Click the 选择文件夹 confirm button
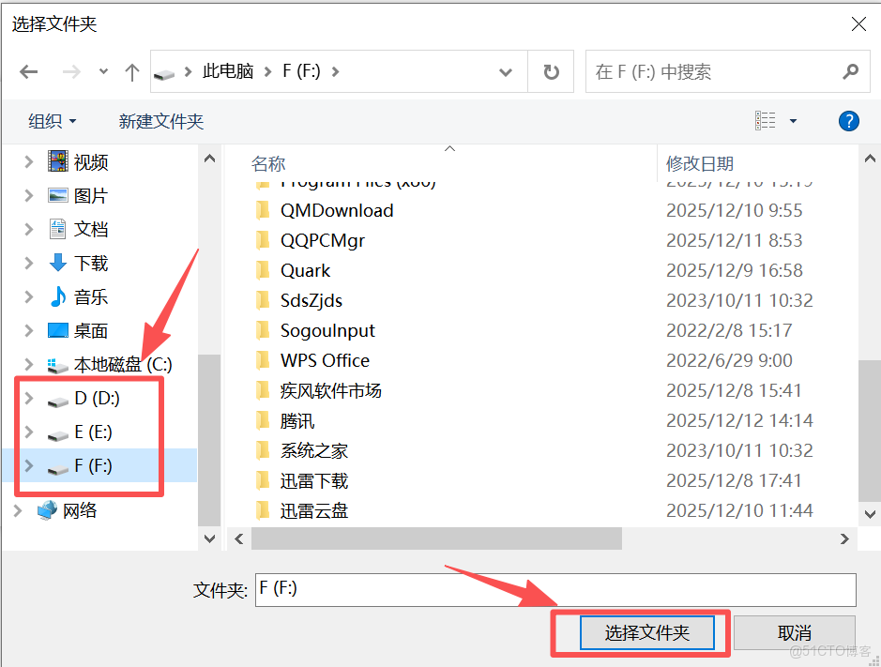 click(x=646, y=632)
